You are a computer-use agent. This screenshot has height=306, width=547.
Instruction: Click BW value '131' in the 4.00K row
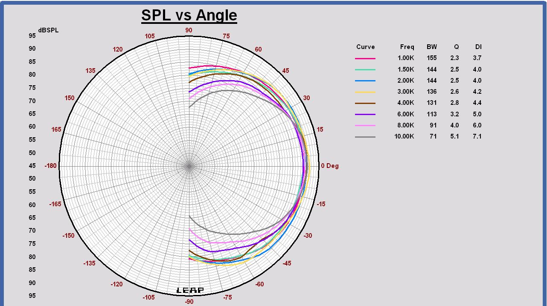click(x=432, y=103)
